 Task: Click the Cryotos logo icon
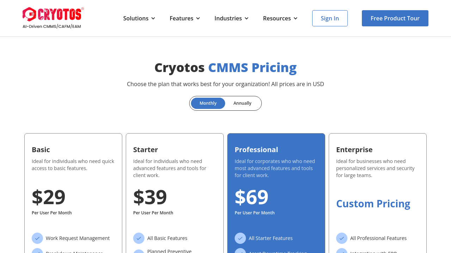(30, 14)
